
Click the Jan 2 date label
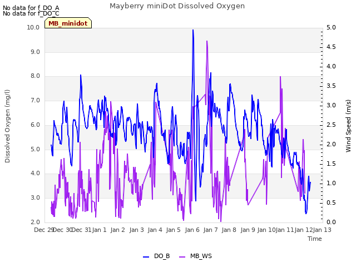[x=118, y=230]
